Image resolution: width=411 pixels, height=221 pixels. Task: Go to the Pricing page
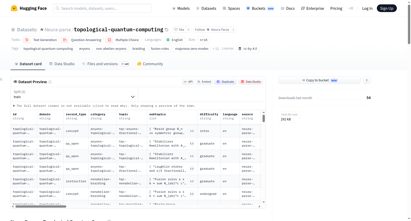click(336, 8)
